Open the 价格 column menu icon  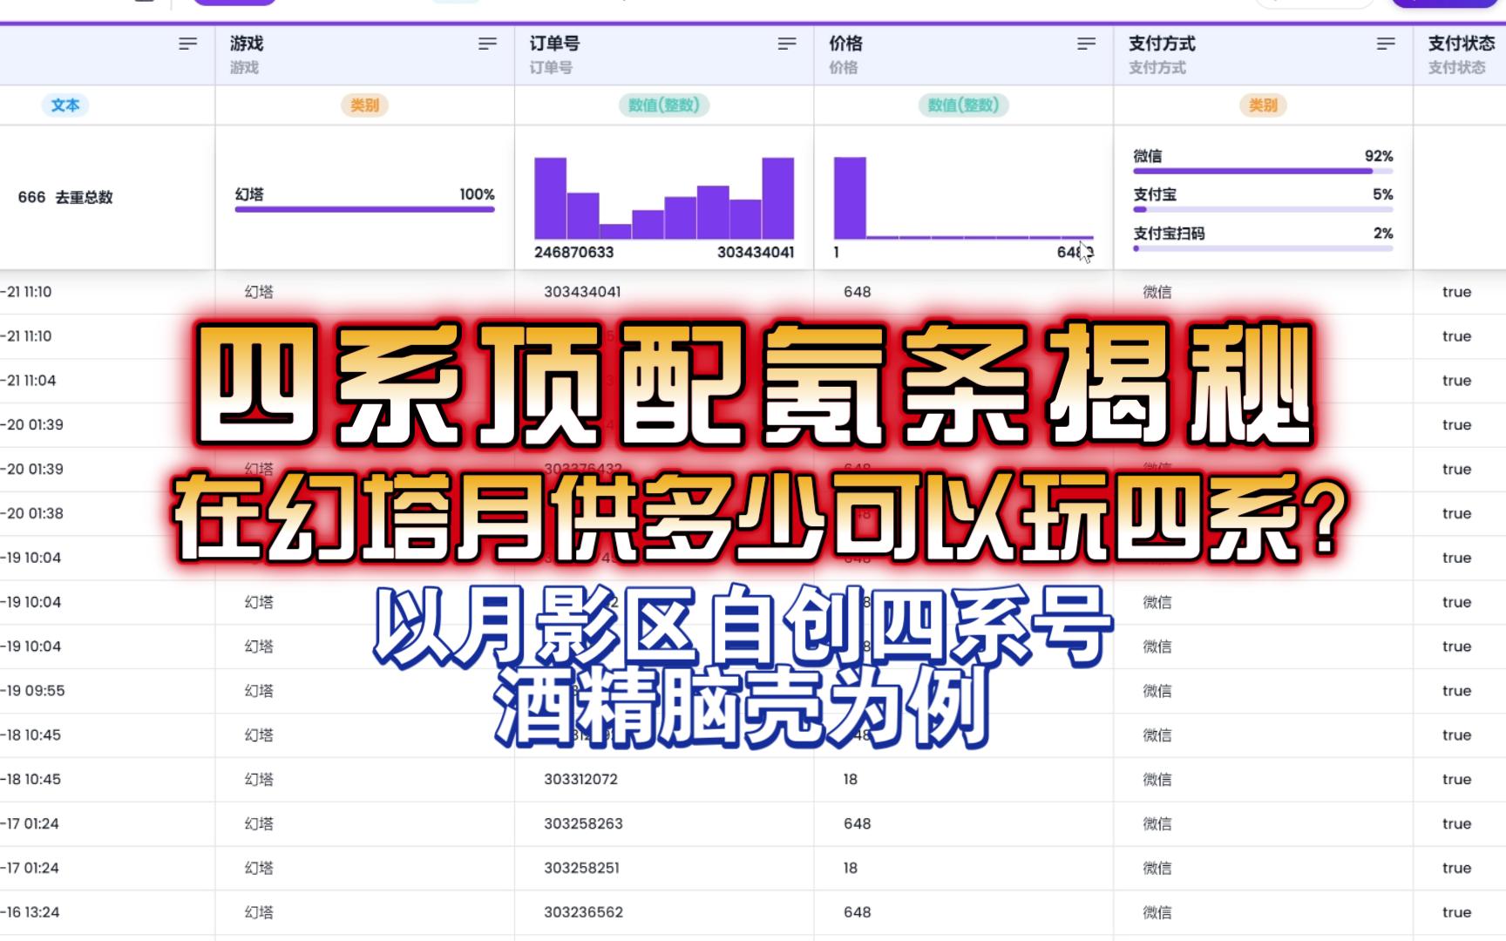1086,44
